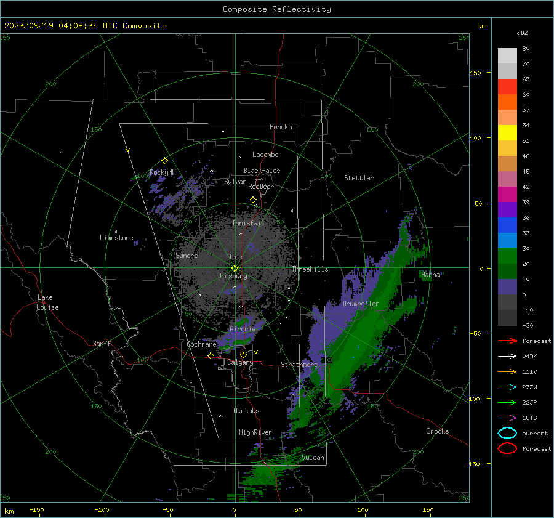Screen dimensions: 554x518
Task: Click the 04DK legend label
Action: 529,357
